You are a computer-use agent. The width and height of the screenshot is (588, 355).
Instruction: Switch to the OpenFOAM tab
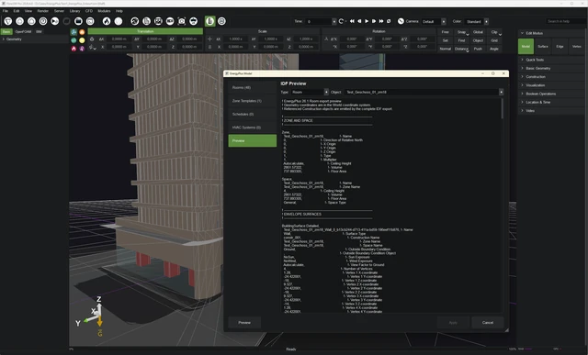click(23, 32)
